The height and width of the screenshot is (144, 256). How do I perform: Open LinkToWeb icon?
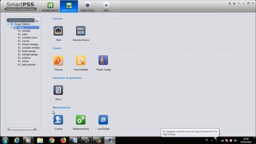(103, 120)
